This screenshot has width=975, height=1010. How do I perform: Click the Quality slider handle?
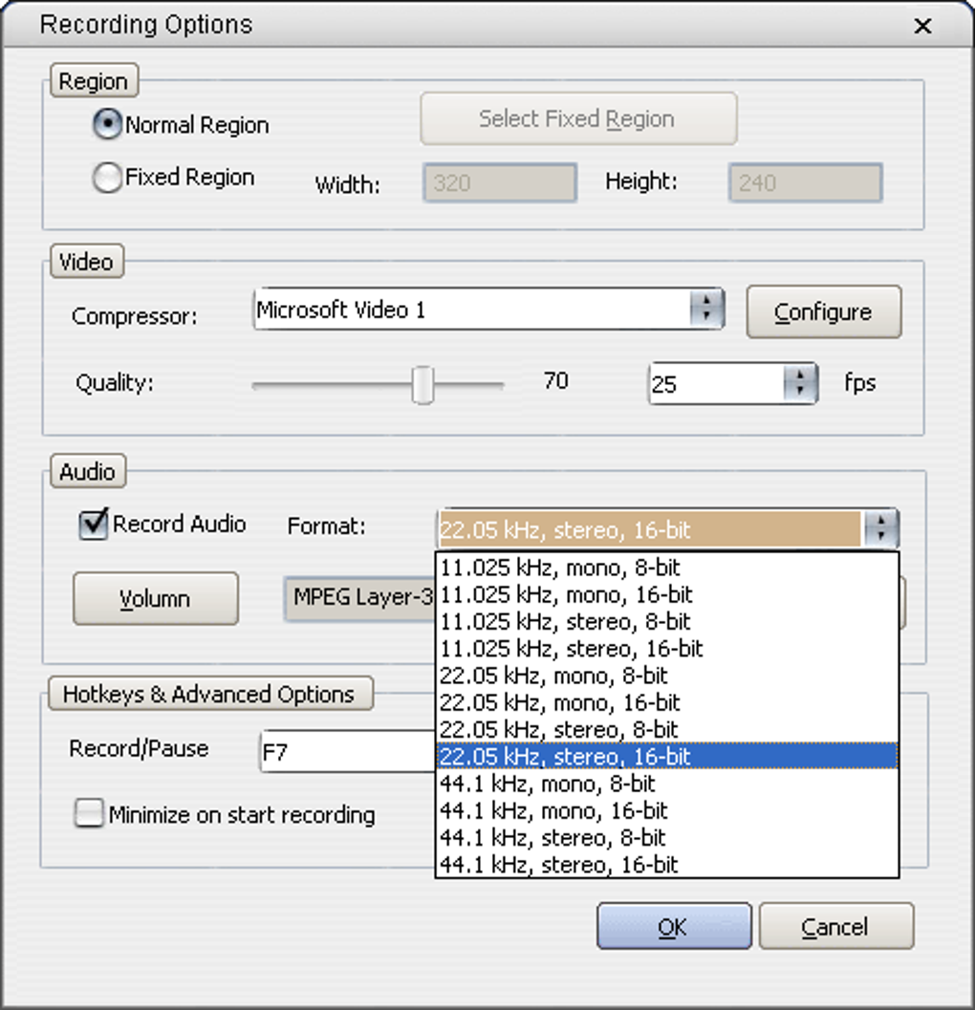[422, 385]
